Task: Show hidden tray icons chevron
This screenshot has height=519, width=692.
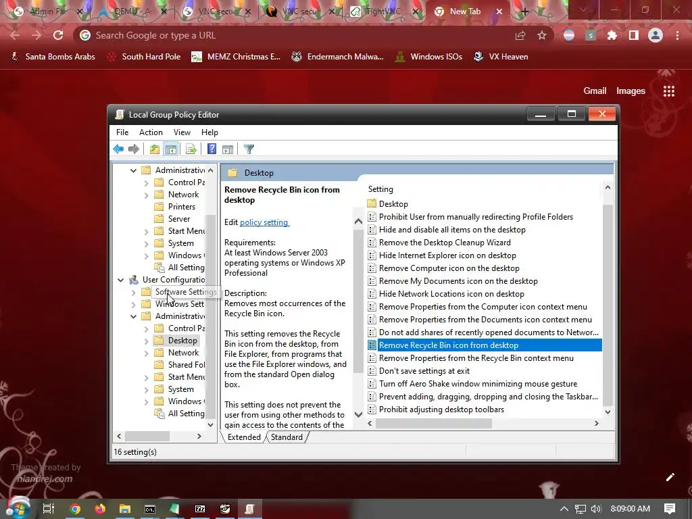Action: point(564,509)
